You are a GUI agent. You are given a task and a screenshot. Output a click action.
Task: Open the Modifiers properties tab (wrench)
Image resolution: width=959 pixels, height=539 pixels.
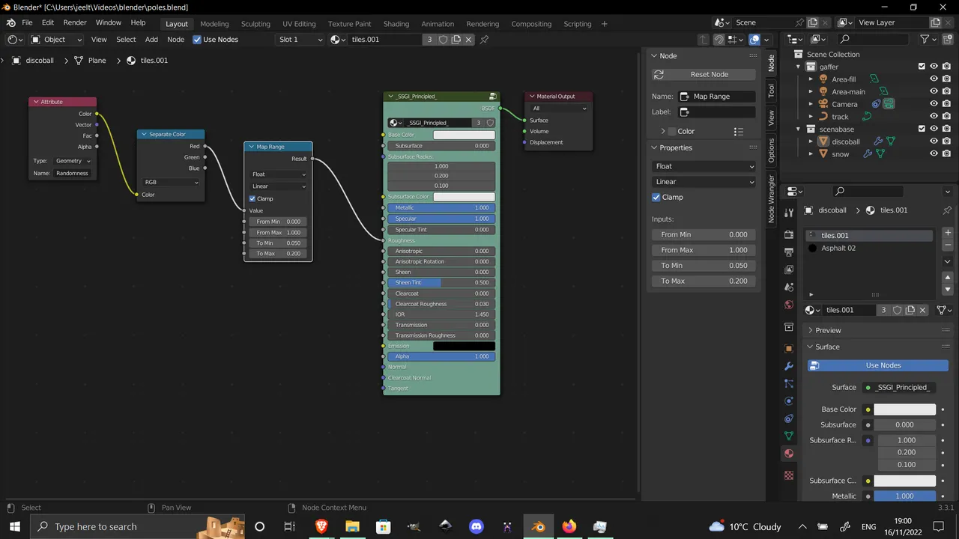click(789, 366)
